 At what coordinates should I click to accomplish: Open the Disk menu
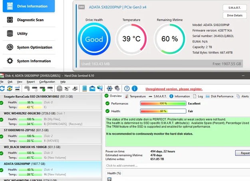[10, 82]
